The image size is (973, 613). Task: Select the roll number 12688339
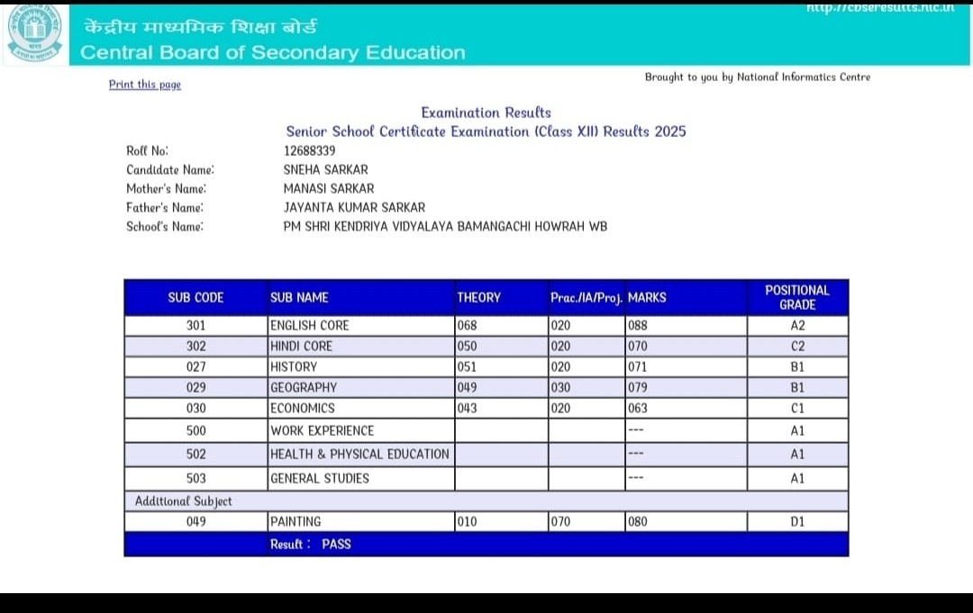pyautogui.click(x=309, y=150)
